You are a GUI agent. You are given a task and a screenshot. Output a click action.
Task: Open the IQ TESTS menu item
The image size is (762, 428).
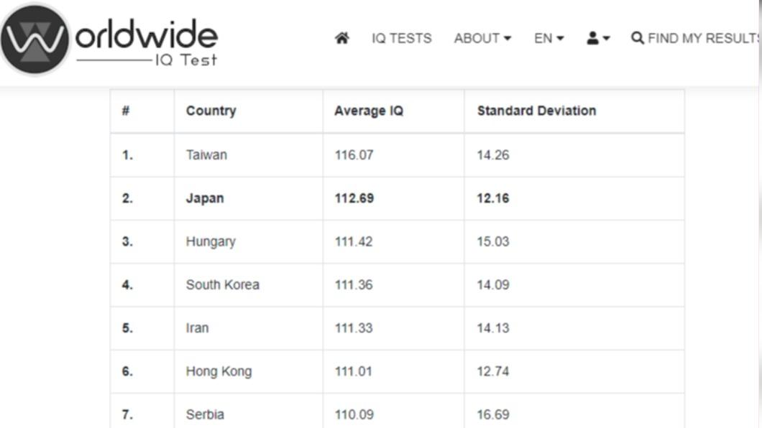click(x=401, y=38)
